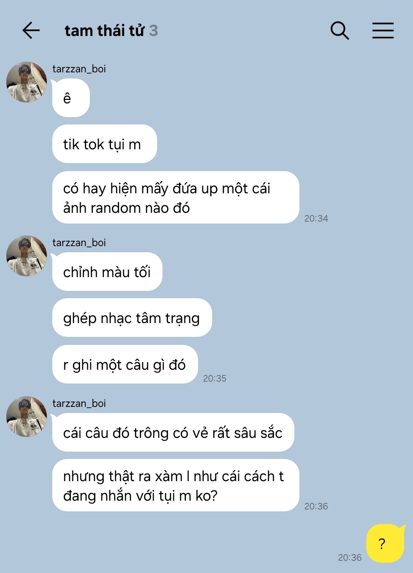Tap tarzzan_boi name above 'cái câu đó'
The image size is (413, 573).
point(79,403)
